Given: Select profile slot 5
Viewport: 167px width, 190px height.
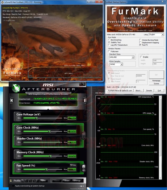Looking at the screenshot, I should [x=38, y=181].
